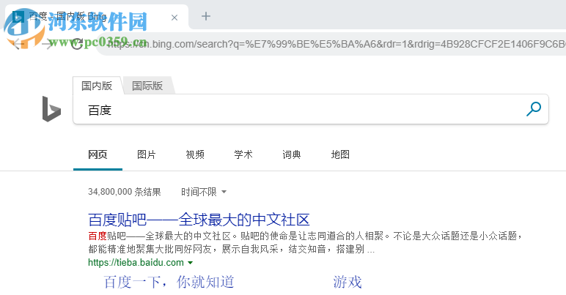
Task: Open the 图片 results tab
Action: [x=146, y=155]
